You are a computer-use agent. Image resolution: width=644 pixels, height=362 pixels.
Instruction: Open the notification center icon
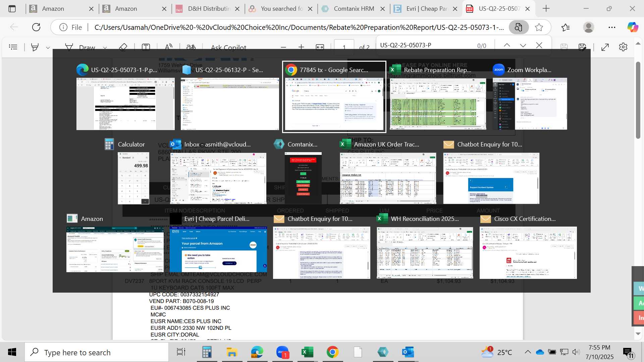point(628,352)
